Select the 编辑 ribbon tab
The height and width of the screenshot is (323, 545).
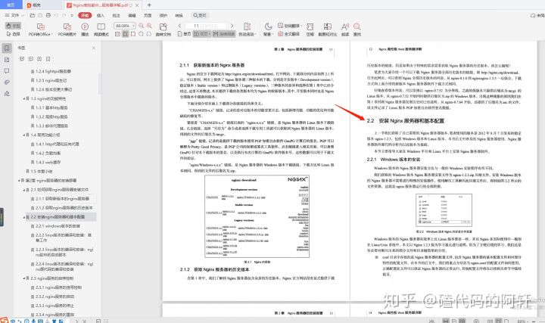click(132, 15)
